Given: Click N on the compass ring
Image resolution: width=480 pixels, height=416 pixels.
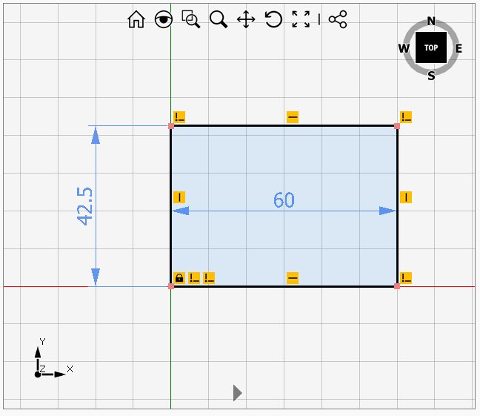Looking at the screenshot, I should click(431, 22).
